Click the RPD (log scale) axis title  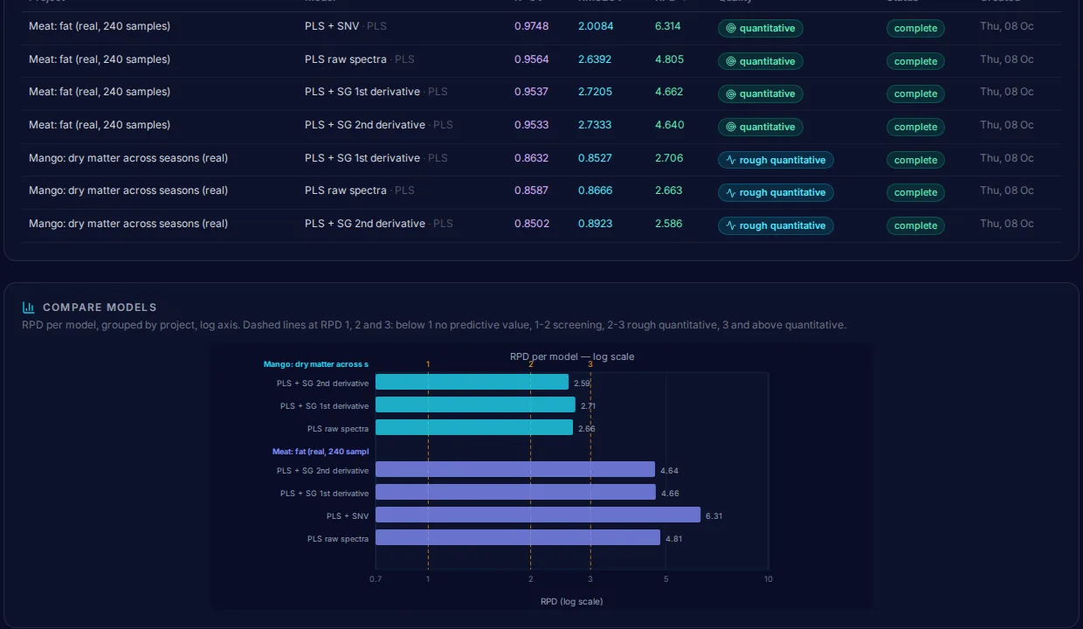coord(572,601)
